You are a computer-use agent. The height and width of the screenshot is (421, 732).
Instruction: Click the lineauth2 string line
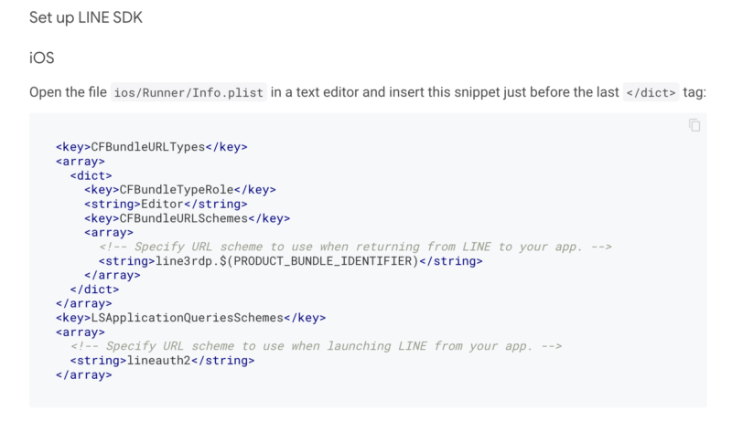coord(162,361)
